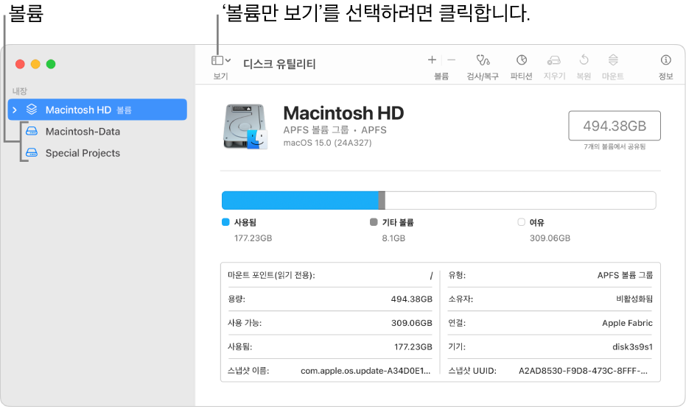Click the 309.06GB free value under 여유
This screenshot has width=686, height=409.
550,238
